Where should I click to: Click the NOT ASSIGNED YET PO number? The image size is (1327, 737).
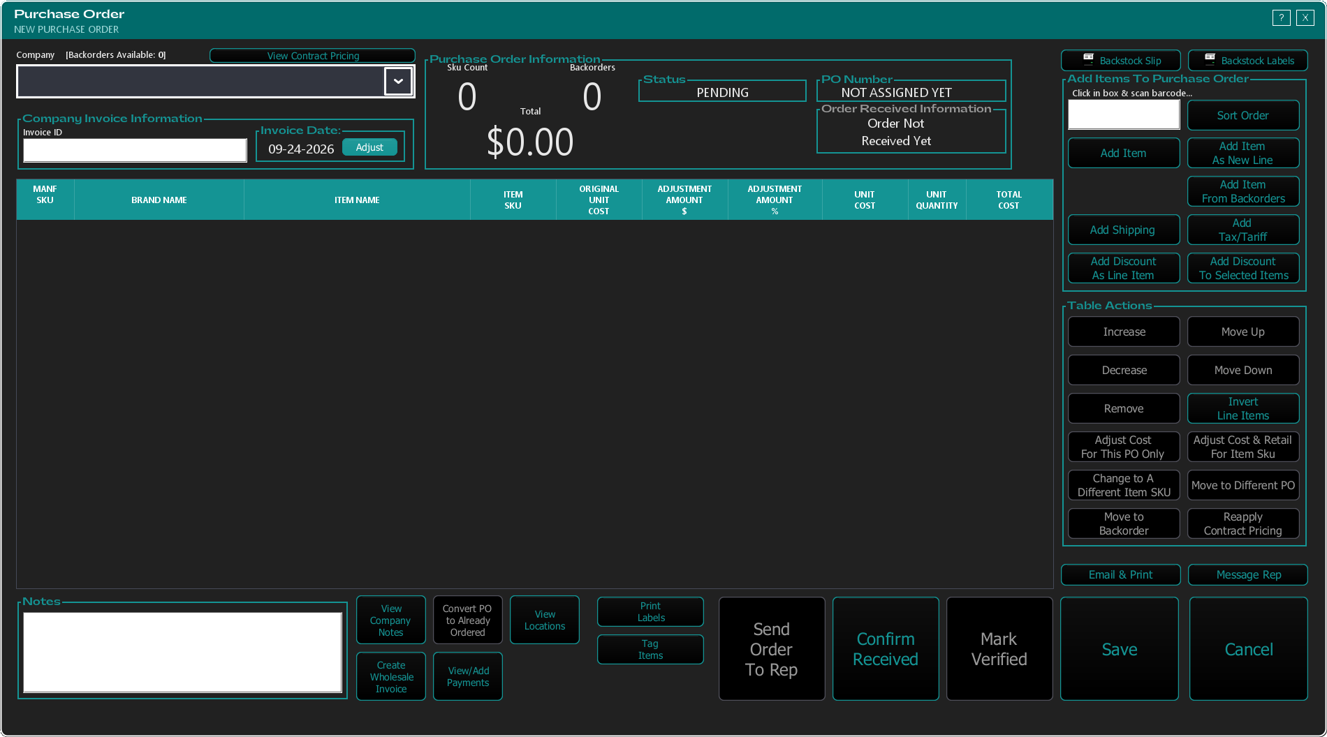coord(896,92)
